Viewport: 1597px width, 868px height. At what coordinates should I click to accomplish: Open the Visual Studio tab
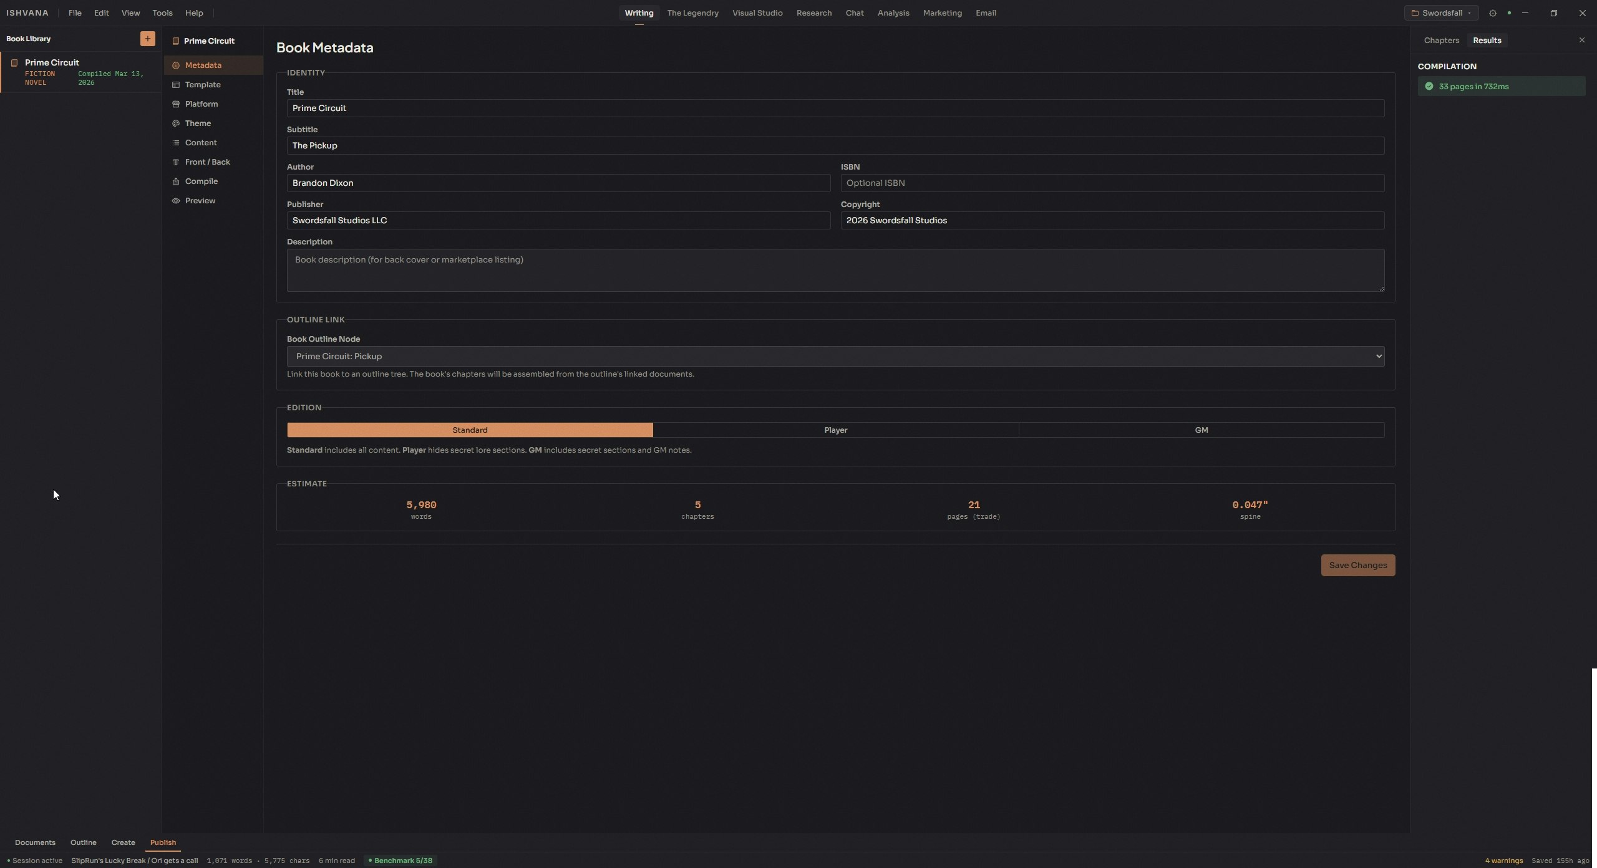(x=757, y=13)
